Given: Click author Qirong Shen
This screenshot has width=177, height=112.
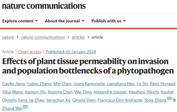Looking at the screenshot, I should (84, 100).
